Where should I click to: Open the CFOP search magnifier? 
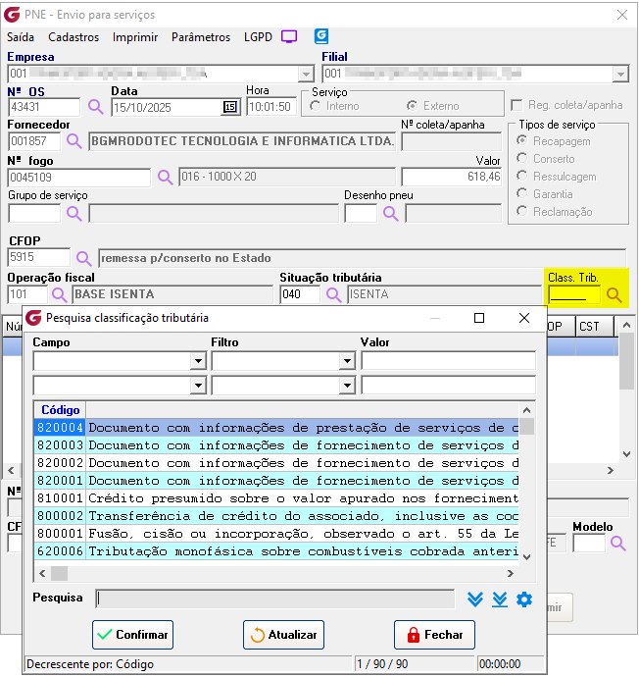pyautogui.click(x=83, y=258)
